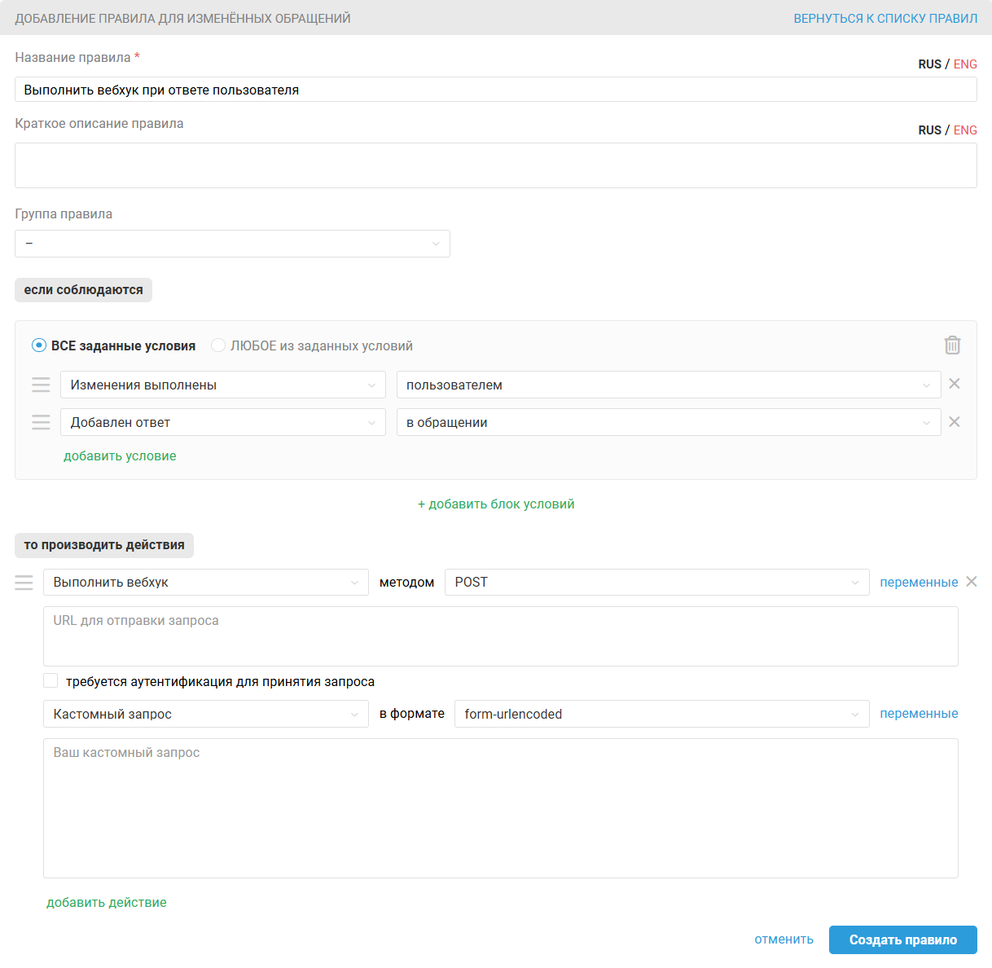Enable 'требуется аутентификация' checkbox

point(50,680)
